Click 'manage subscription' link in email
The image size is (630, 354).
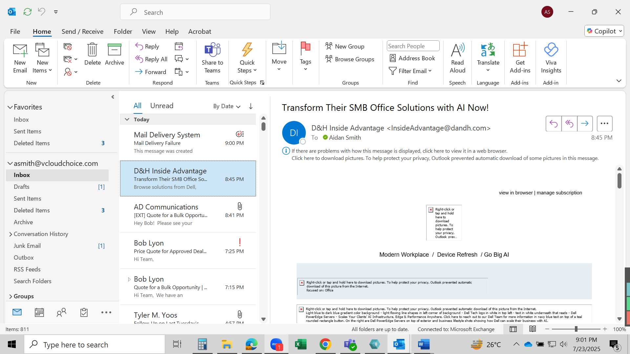coord(559,193)
